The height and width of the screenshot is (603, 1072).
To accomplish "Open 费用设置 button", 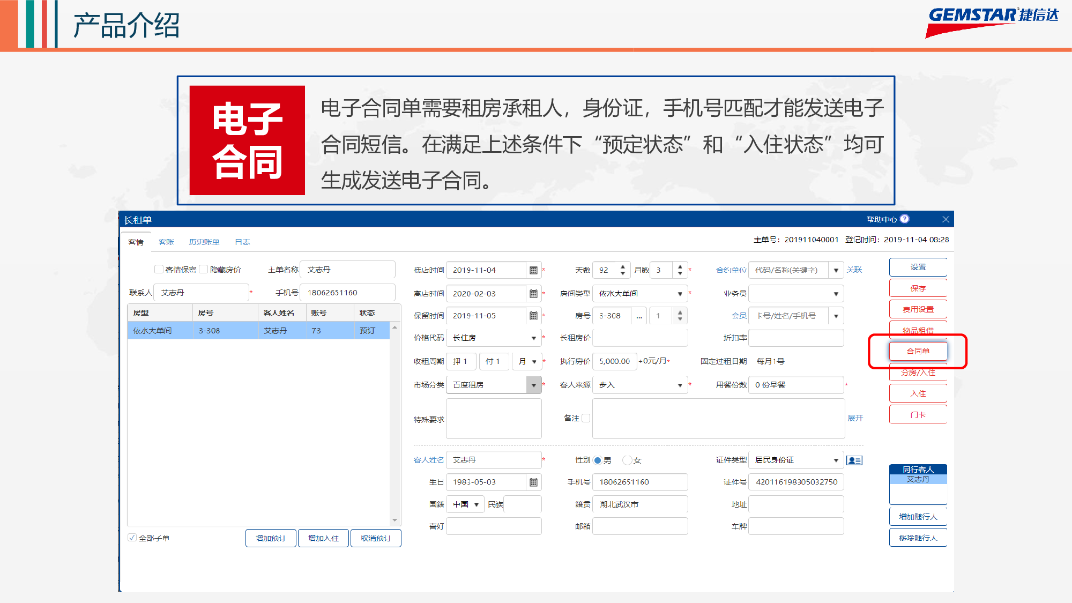I will pyautogui.click(x=918, y=309).
